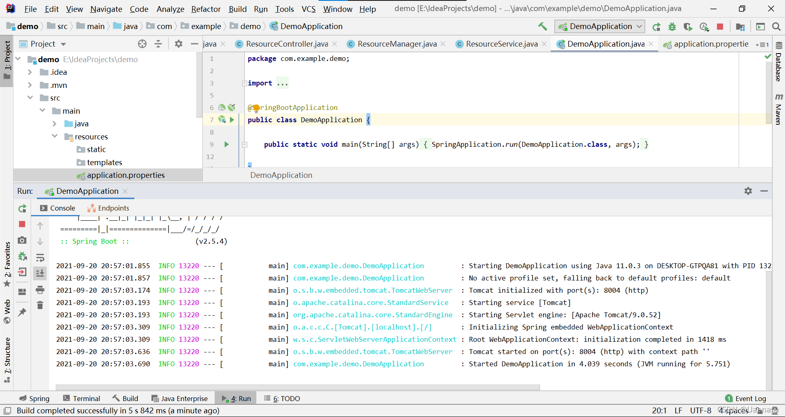Close the ResourceManager.java tab
The width and height of the screenshot is (785, 417).
443,44
